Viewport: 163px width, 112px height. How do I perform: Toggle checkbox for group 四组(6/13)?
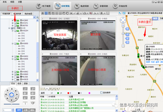pos(12,28)
